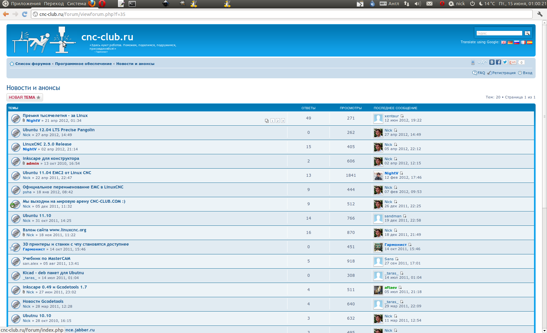This screenshot has width=547, height=333.
Task: Open the terminal launcher in the panel
Action: pos(132,4)
